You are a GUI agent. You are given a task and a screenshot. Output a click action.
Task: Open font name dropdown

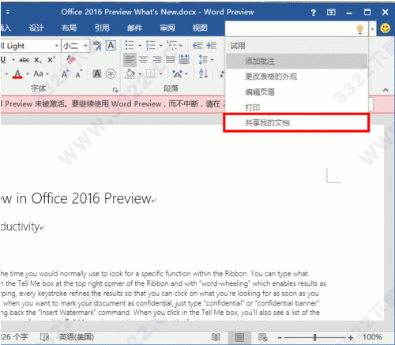56,46
